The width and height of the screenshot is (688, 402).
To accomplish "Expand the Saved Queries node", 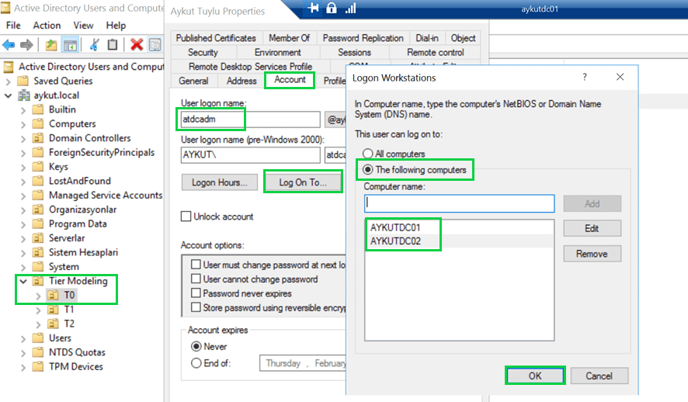I will (9, 81).
